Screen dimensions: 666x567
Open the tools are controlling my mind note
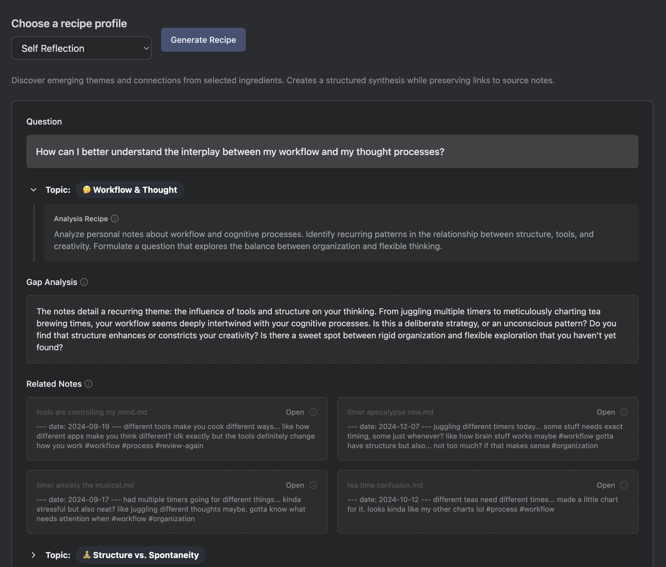tap(295, 412)
